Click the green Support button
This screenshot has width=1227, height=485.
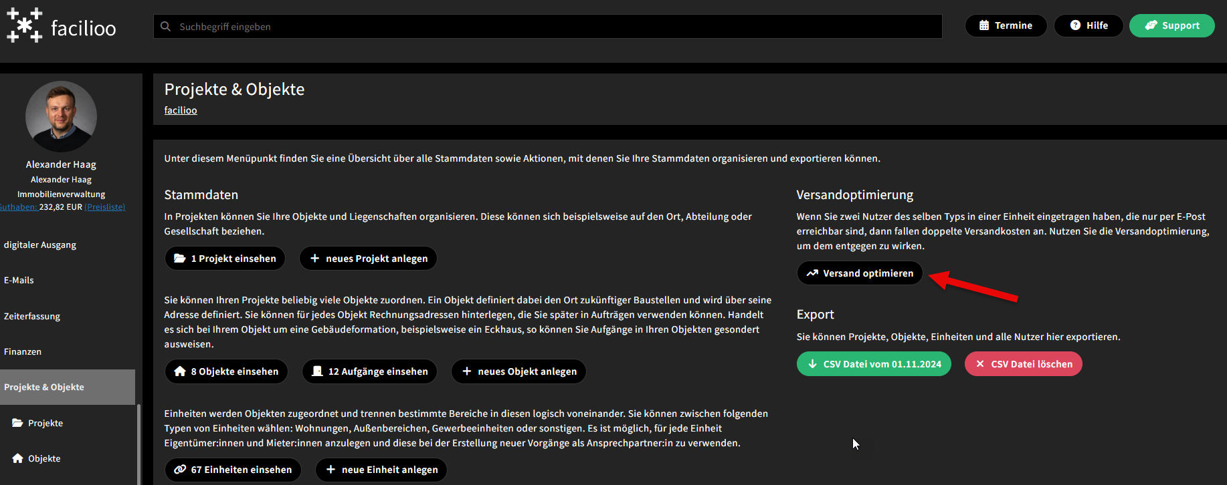(x=1171, y=25)
